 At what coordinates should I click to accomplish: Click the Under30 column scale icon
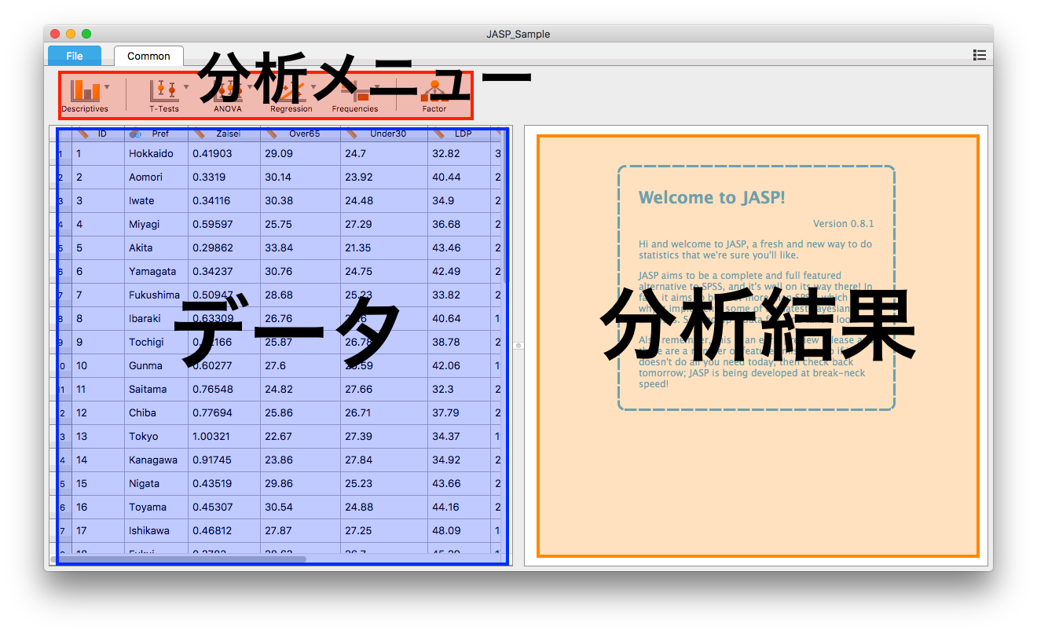click(x=351, y=134)
